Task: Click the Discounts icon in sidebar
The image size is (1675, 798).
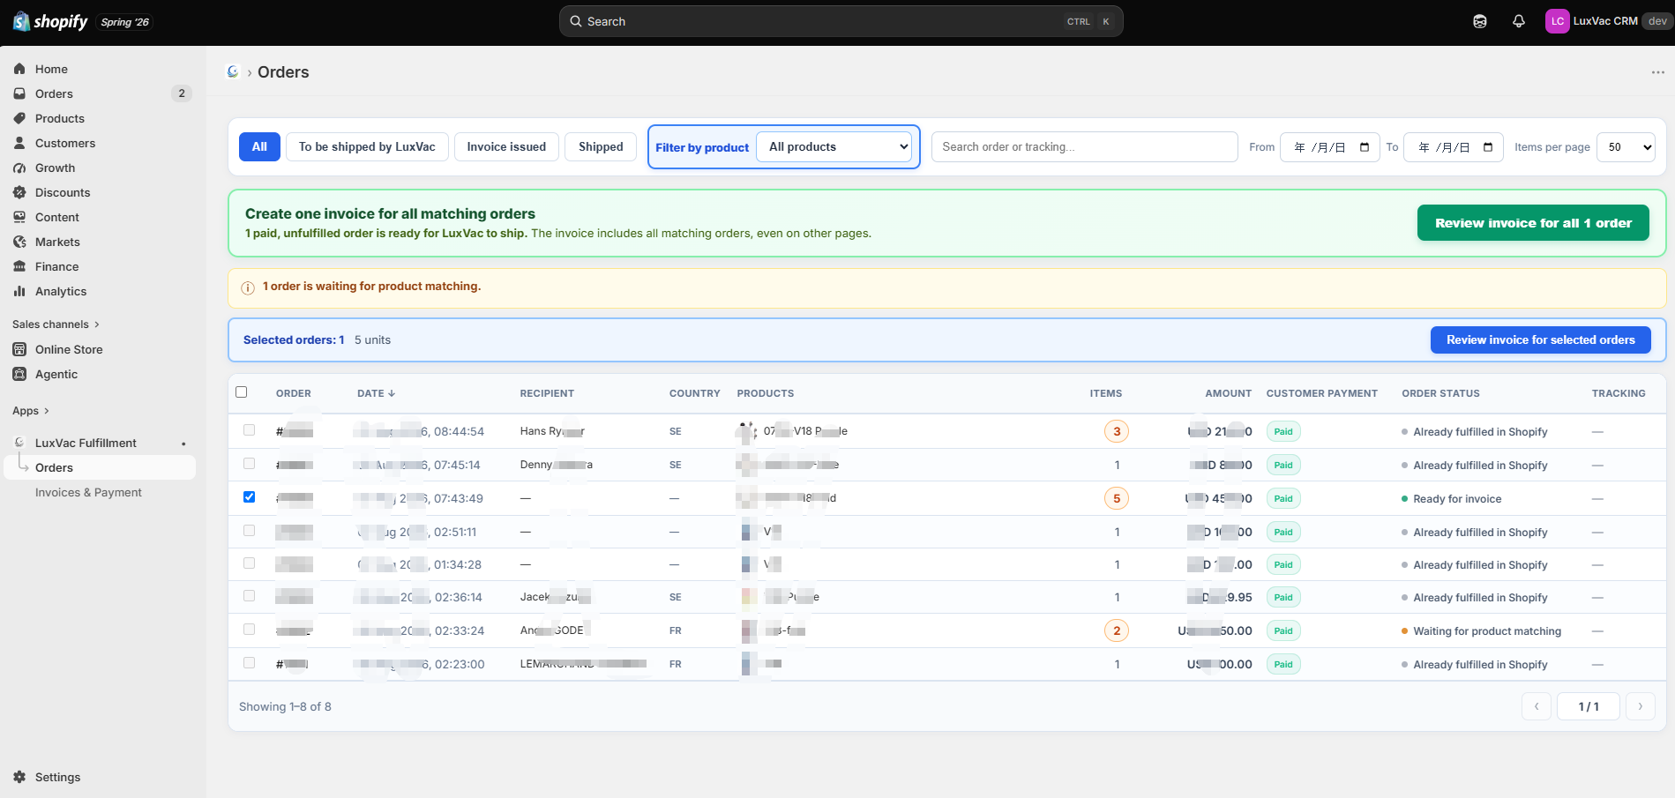Action: (x=19, y=192)
